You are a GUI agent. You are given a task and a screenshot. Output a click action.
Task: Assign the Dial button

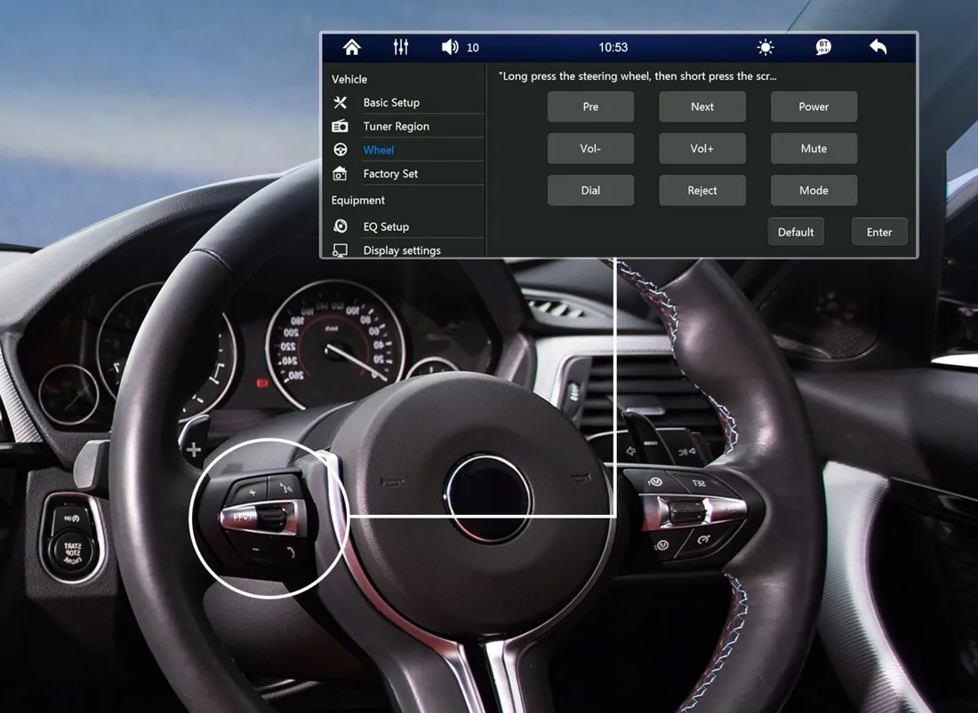[590, 190]
